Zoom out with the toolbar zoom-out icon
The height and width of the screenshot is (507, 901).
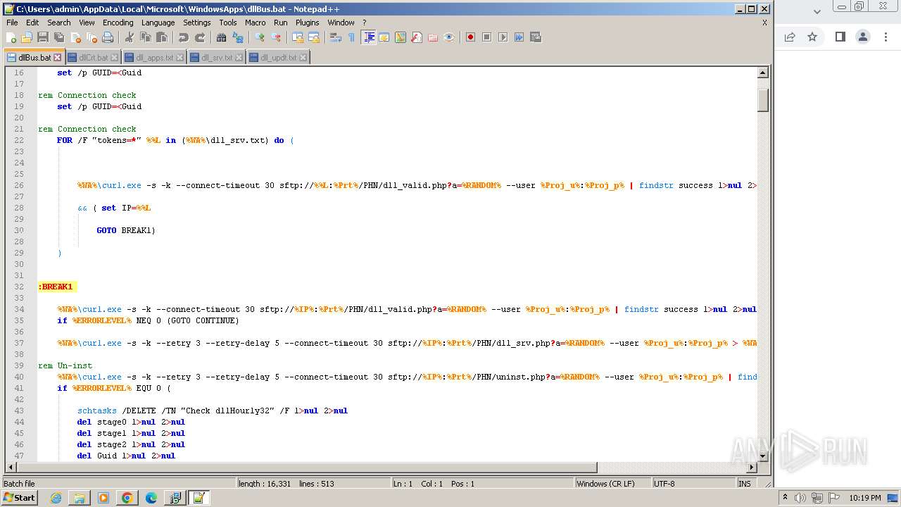pyautogui.click(x=276, y=37)
